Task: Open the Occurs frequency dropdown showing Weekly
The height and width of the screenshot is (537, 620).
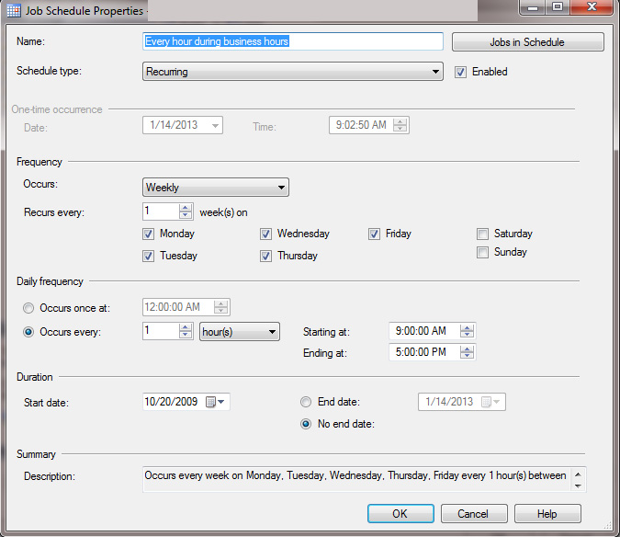Action: click(216, 188)
